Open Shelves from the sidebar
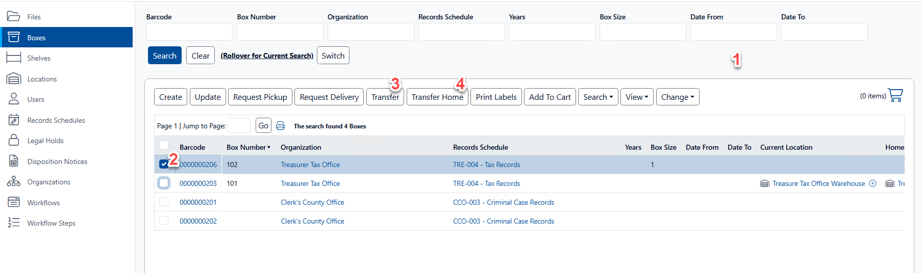The image size is (922, 273). (39, 58)
